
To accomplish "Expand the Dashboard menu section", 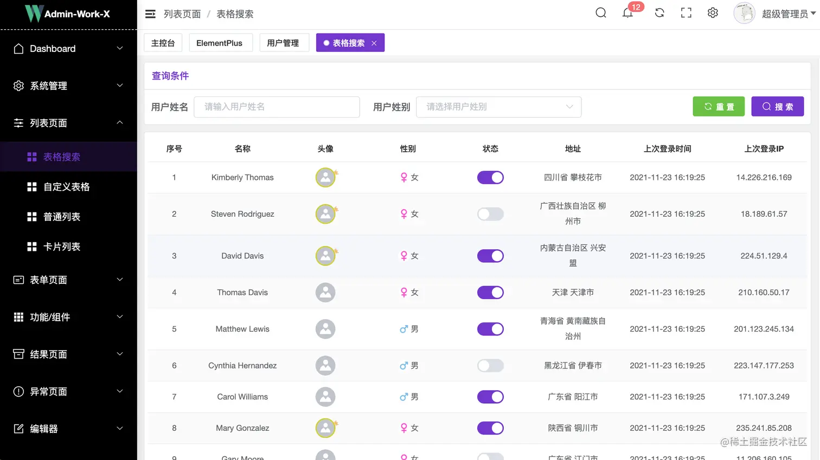I will [68, 48].
